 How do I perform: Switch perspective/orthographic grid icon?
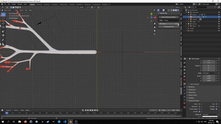(x=155, y=34)
